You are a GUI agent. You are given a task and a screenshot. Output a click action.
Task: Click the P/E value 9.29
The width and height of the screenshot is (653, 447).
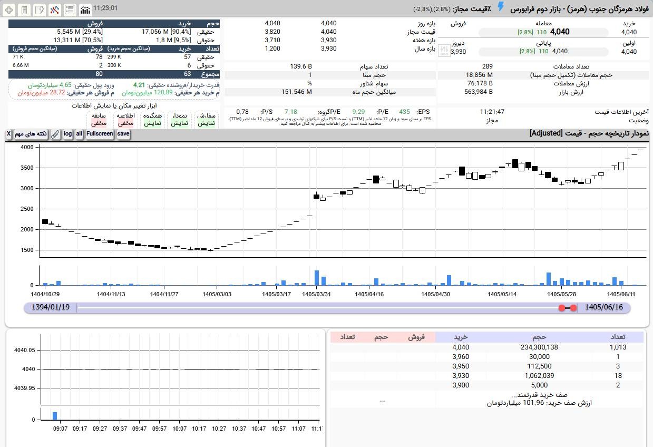358,112
